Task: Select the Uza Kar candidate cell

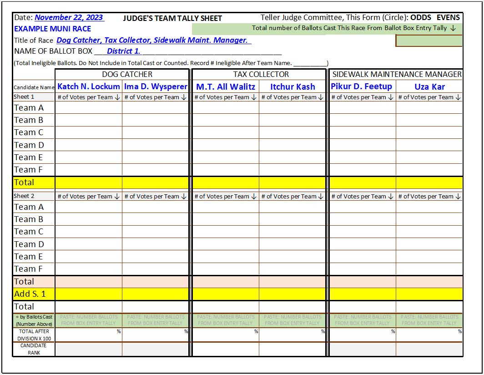Action: [429, 86]
